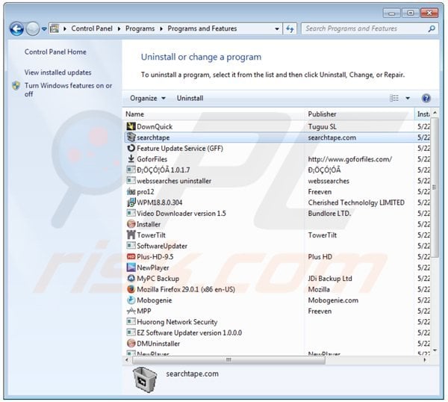
Task: Click the Video Downloader version 1.5 icon
Action: click(131, 213)
